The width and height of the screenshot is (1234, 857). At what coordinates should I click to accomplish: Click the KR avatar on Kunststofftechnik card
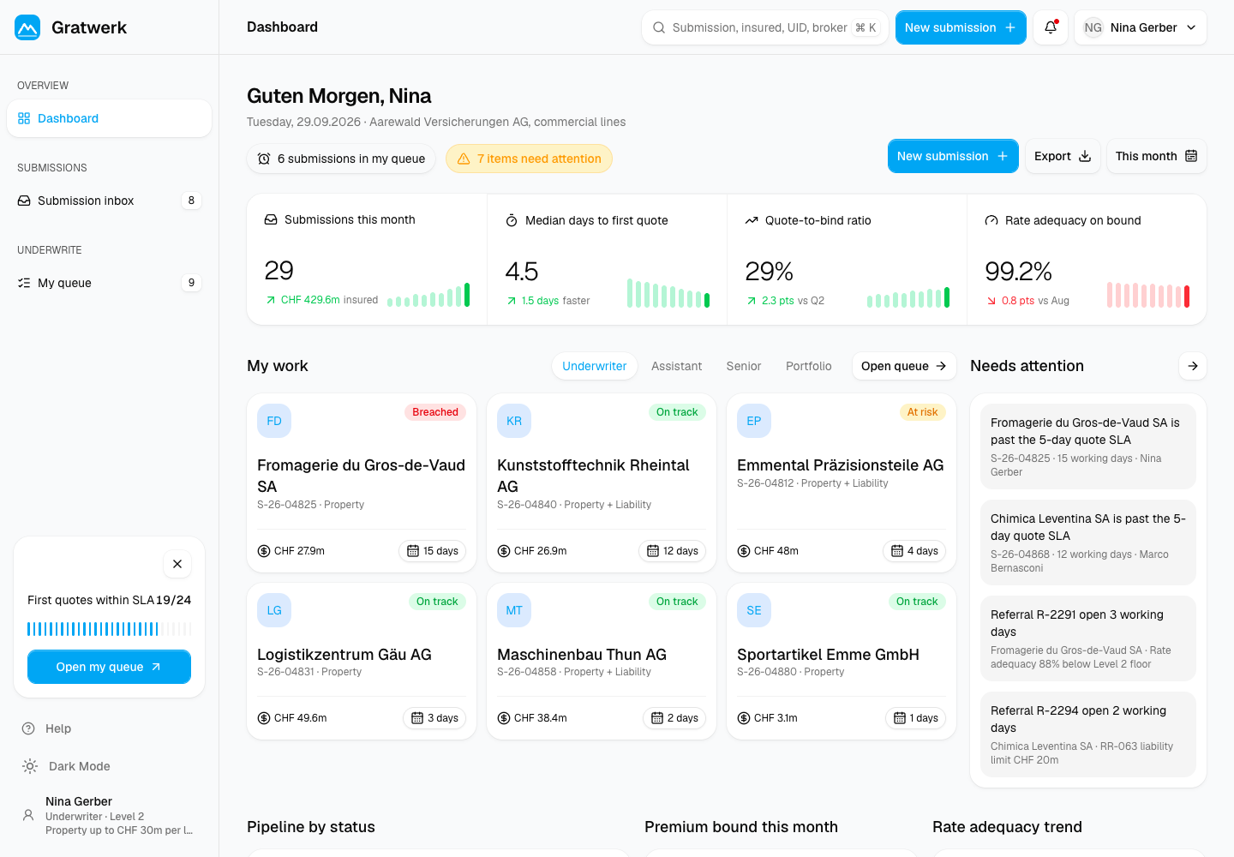click(514, 421)
